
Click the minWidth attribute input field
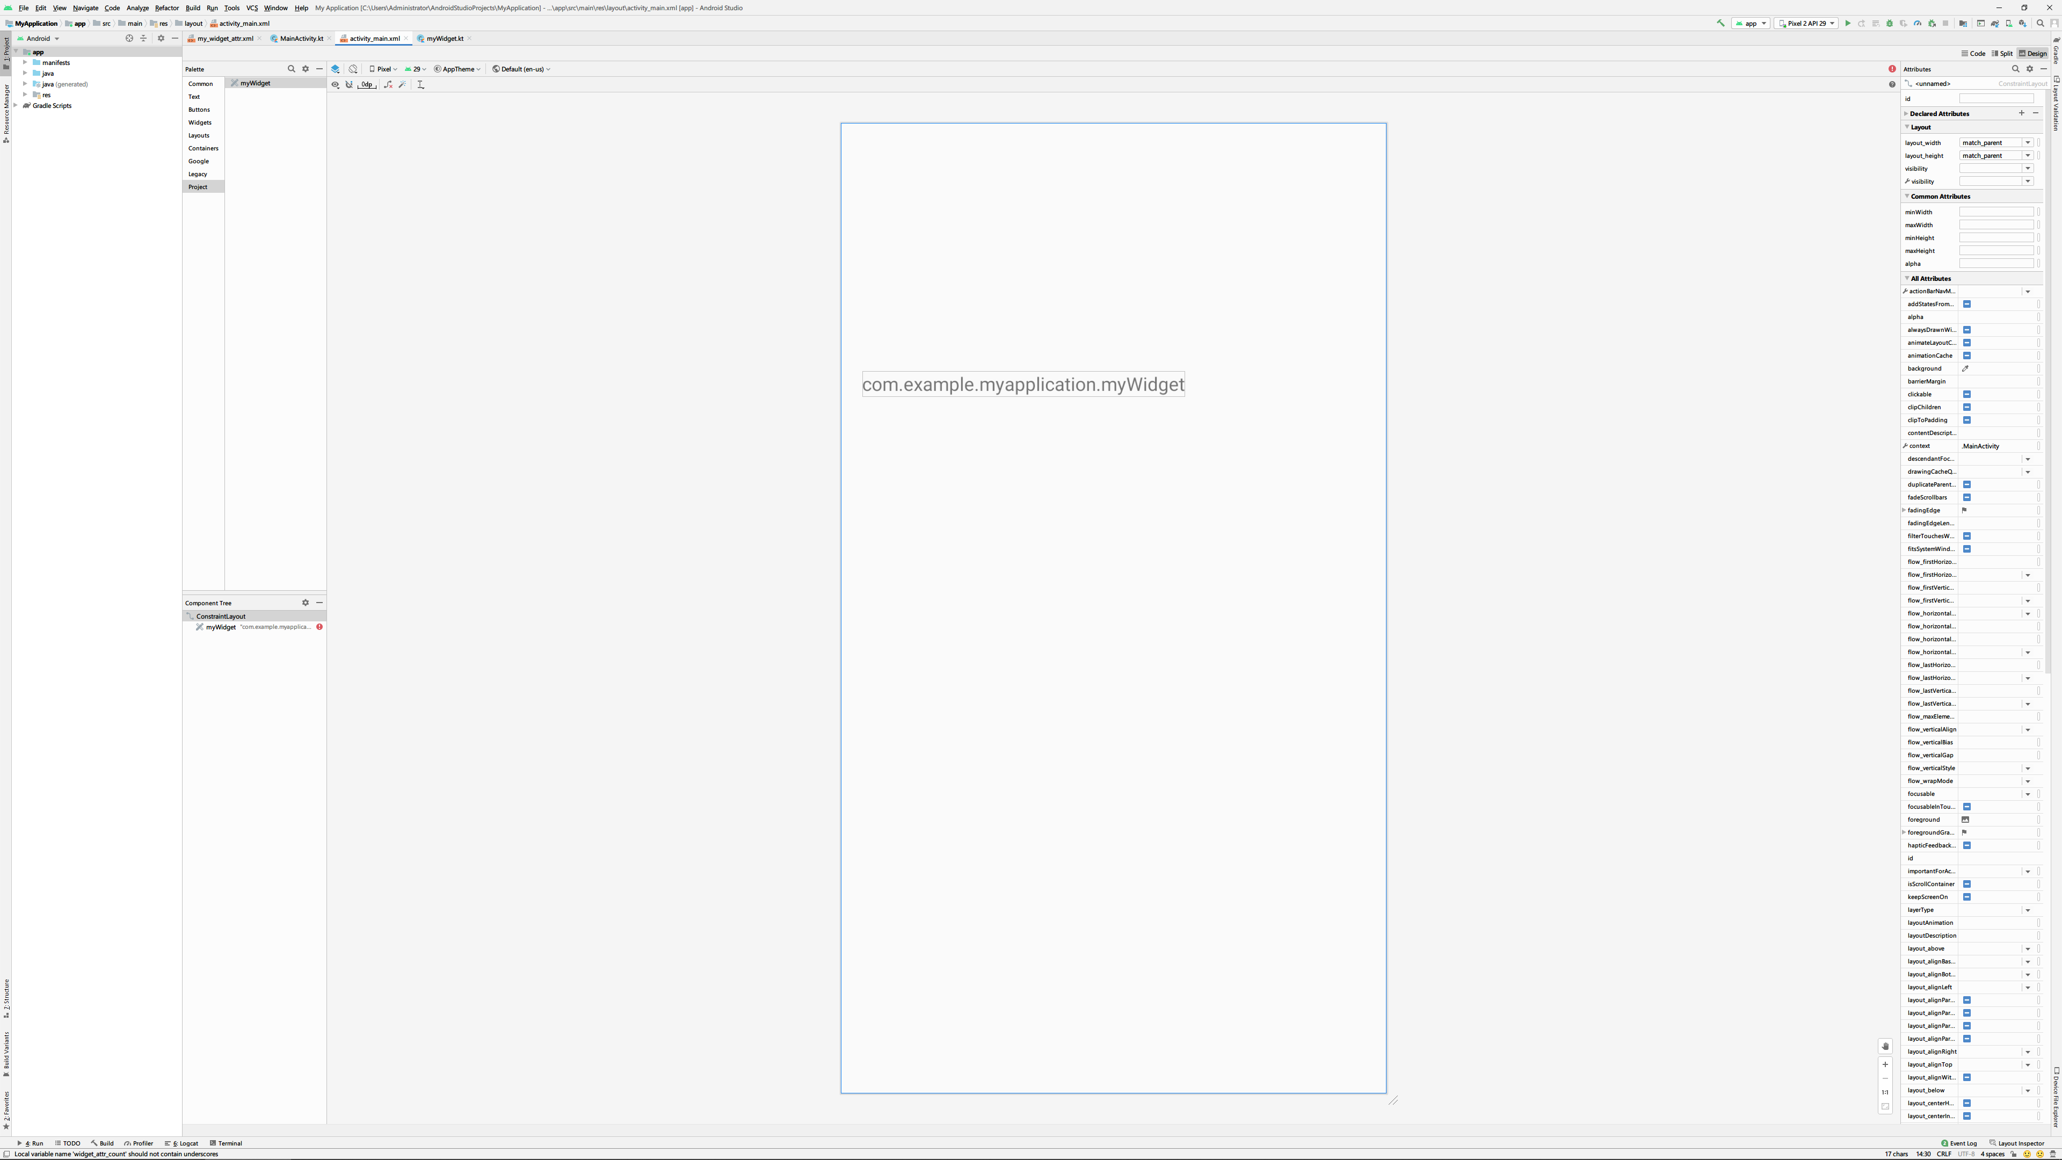coord(1995,212)
